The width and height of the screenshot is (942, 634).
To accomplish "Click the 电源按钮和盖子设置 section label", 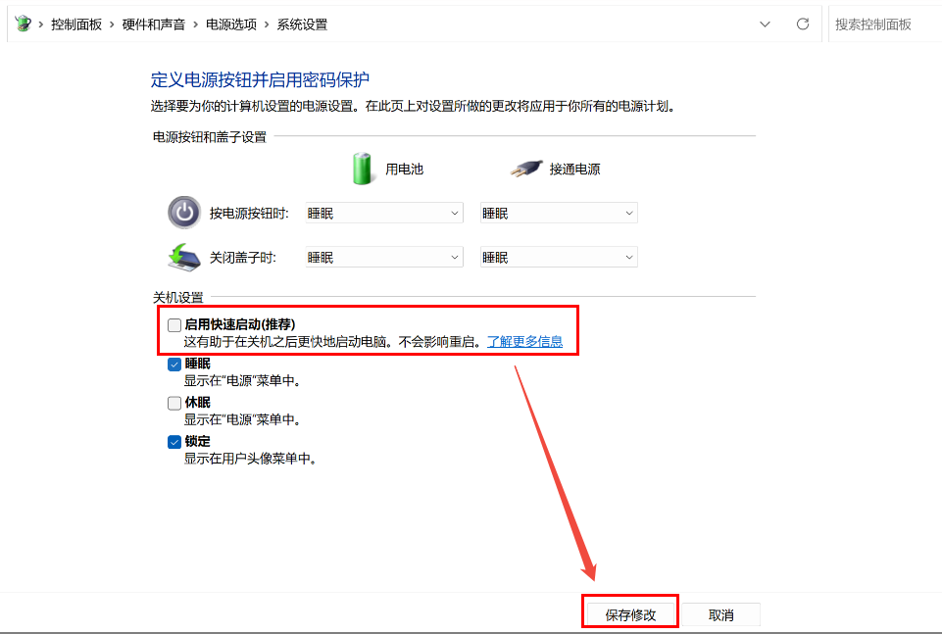I will (x=209, y=137).
